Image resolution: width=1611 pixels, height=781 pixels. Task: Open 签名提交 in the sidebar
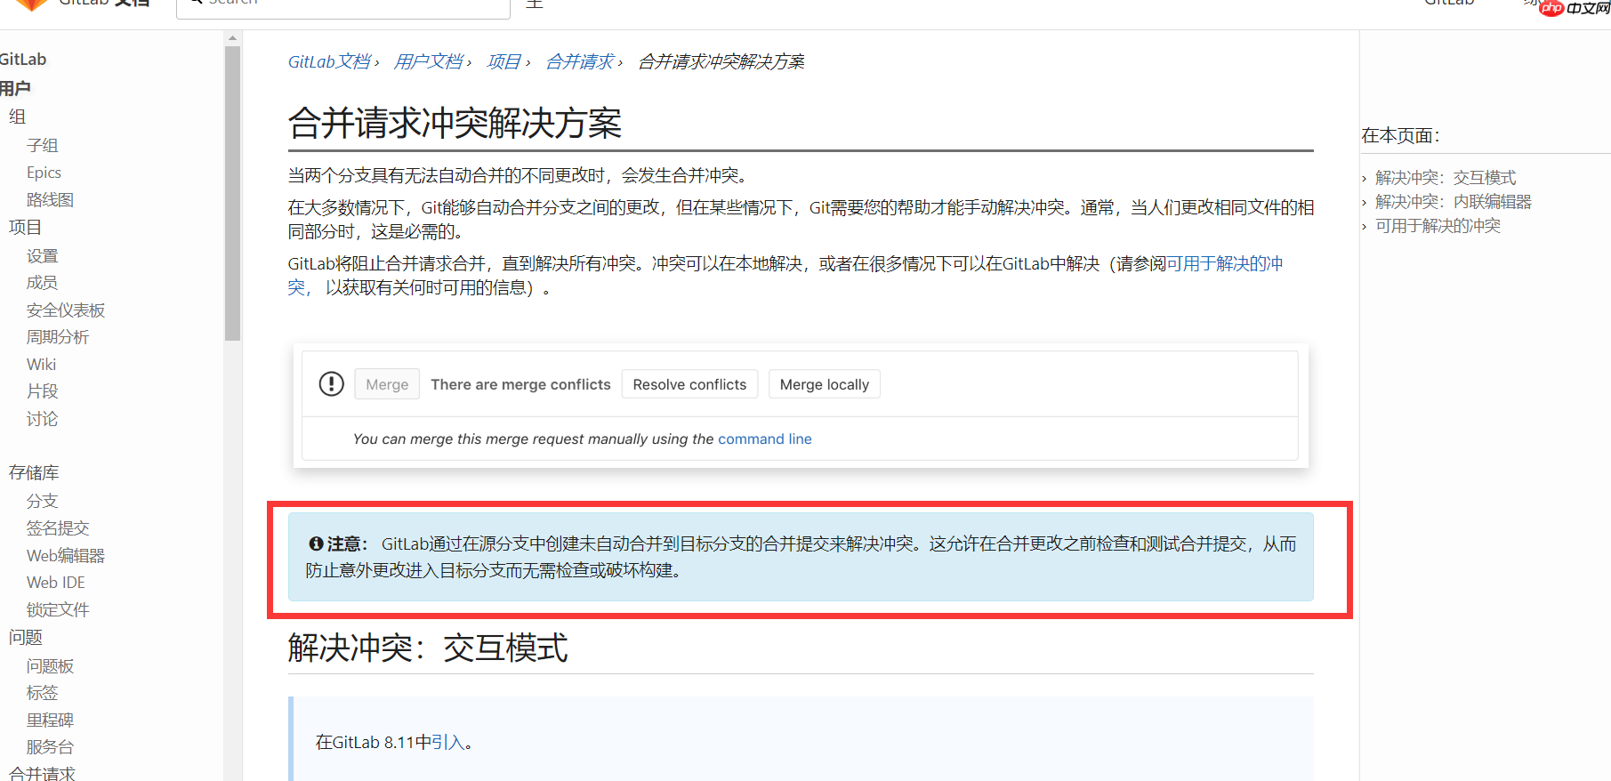[x=58, y=528]
